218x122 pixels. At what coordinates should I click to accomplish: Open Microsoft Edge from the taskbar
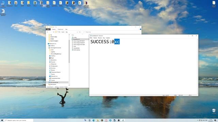tap(94, 120)
